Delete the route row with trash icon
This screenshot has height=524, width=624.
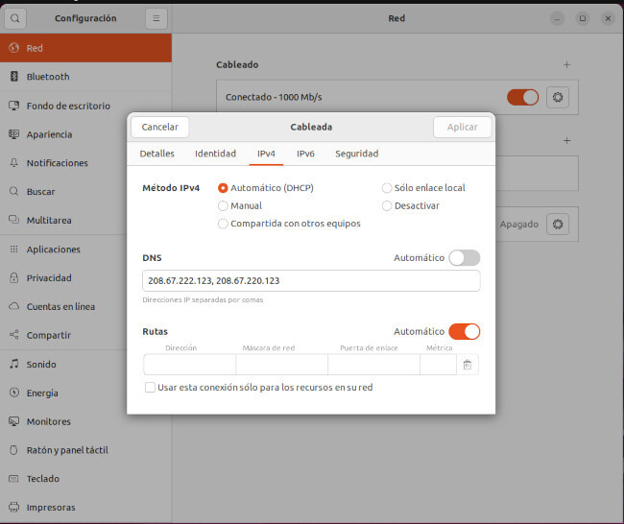[467, 365]
